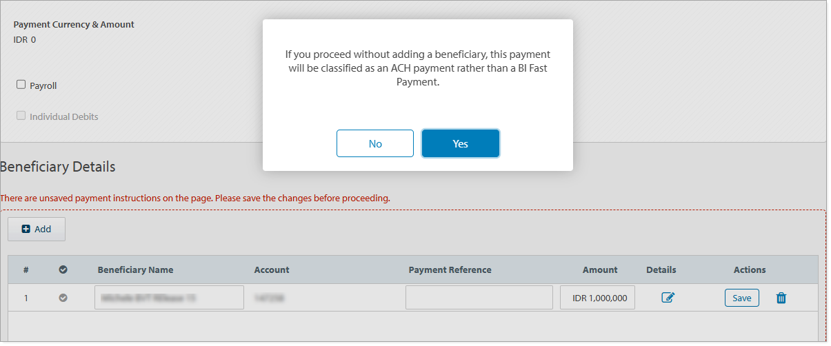Dismiss the dialog by pressing No

point(375,143)
